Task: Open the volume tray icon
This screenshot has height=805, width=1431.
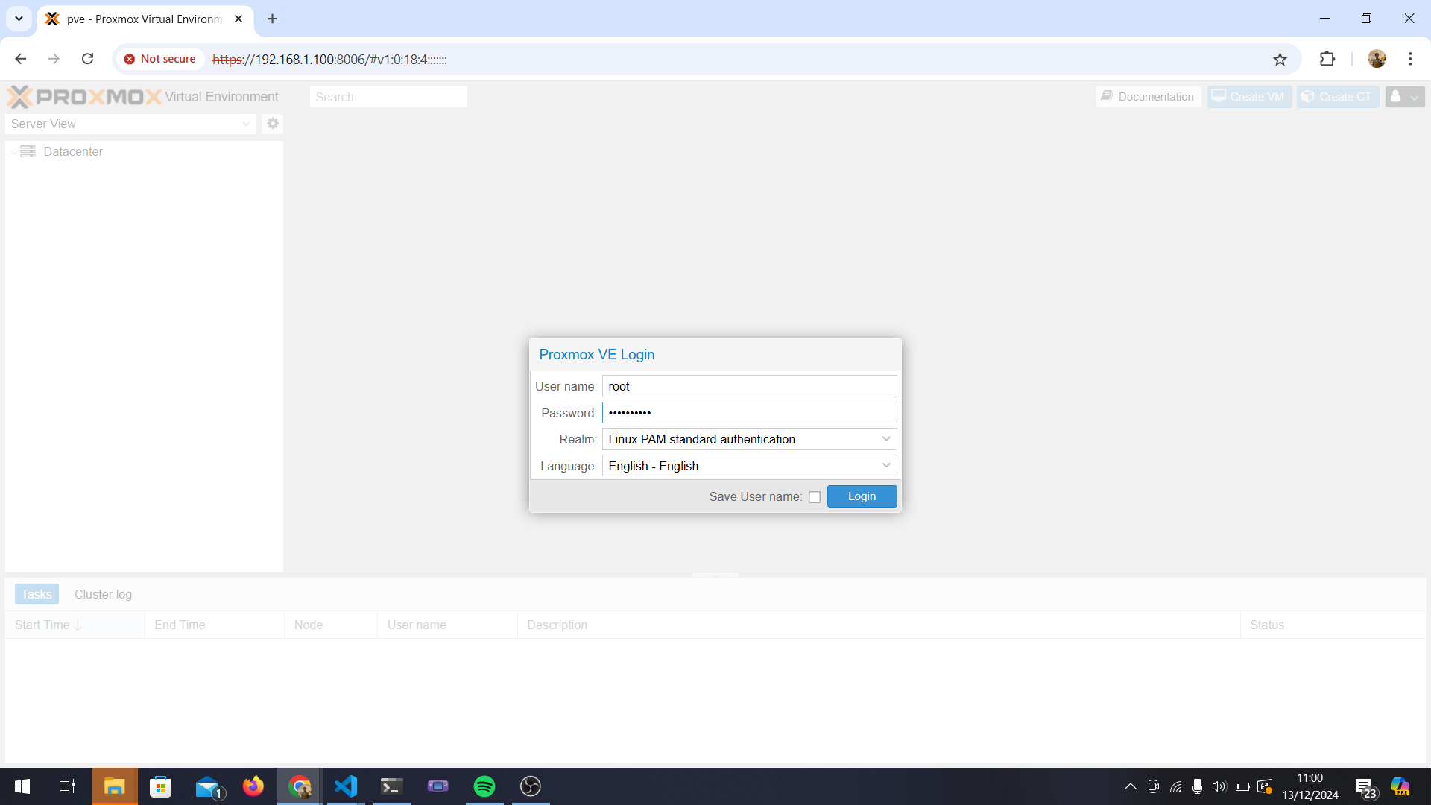Action: 1219,786
